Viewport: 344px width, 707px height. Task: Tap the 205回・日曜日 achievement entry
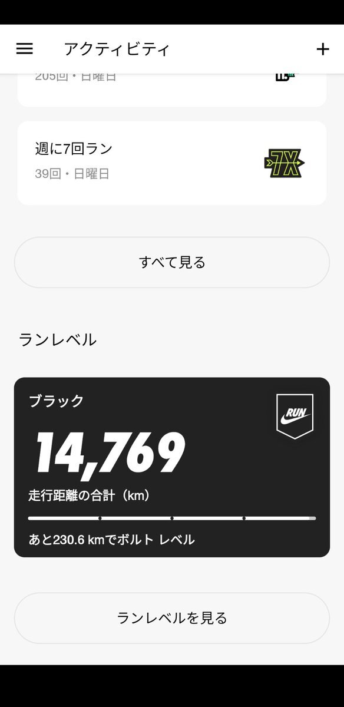click(172, 90)
